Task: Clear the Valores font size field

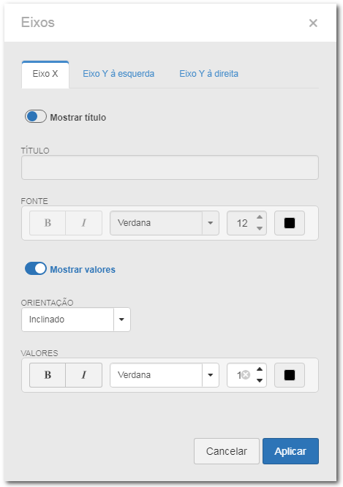Action: (246, 375)
